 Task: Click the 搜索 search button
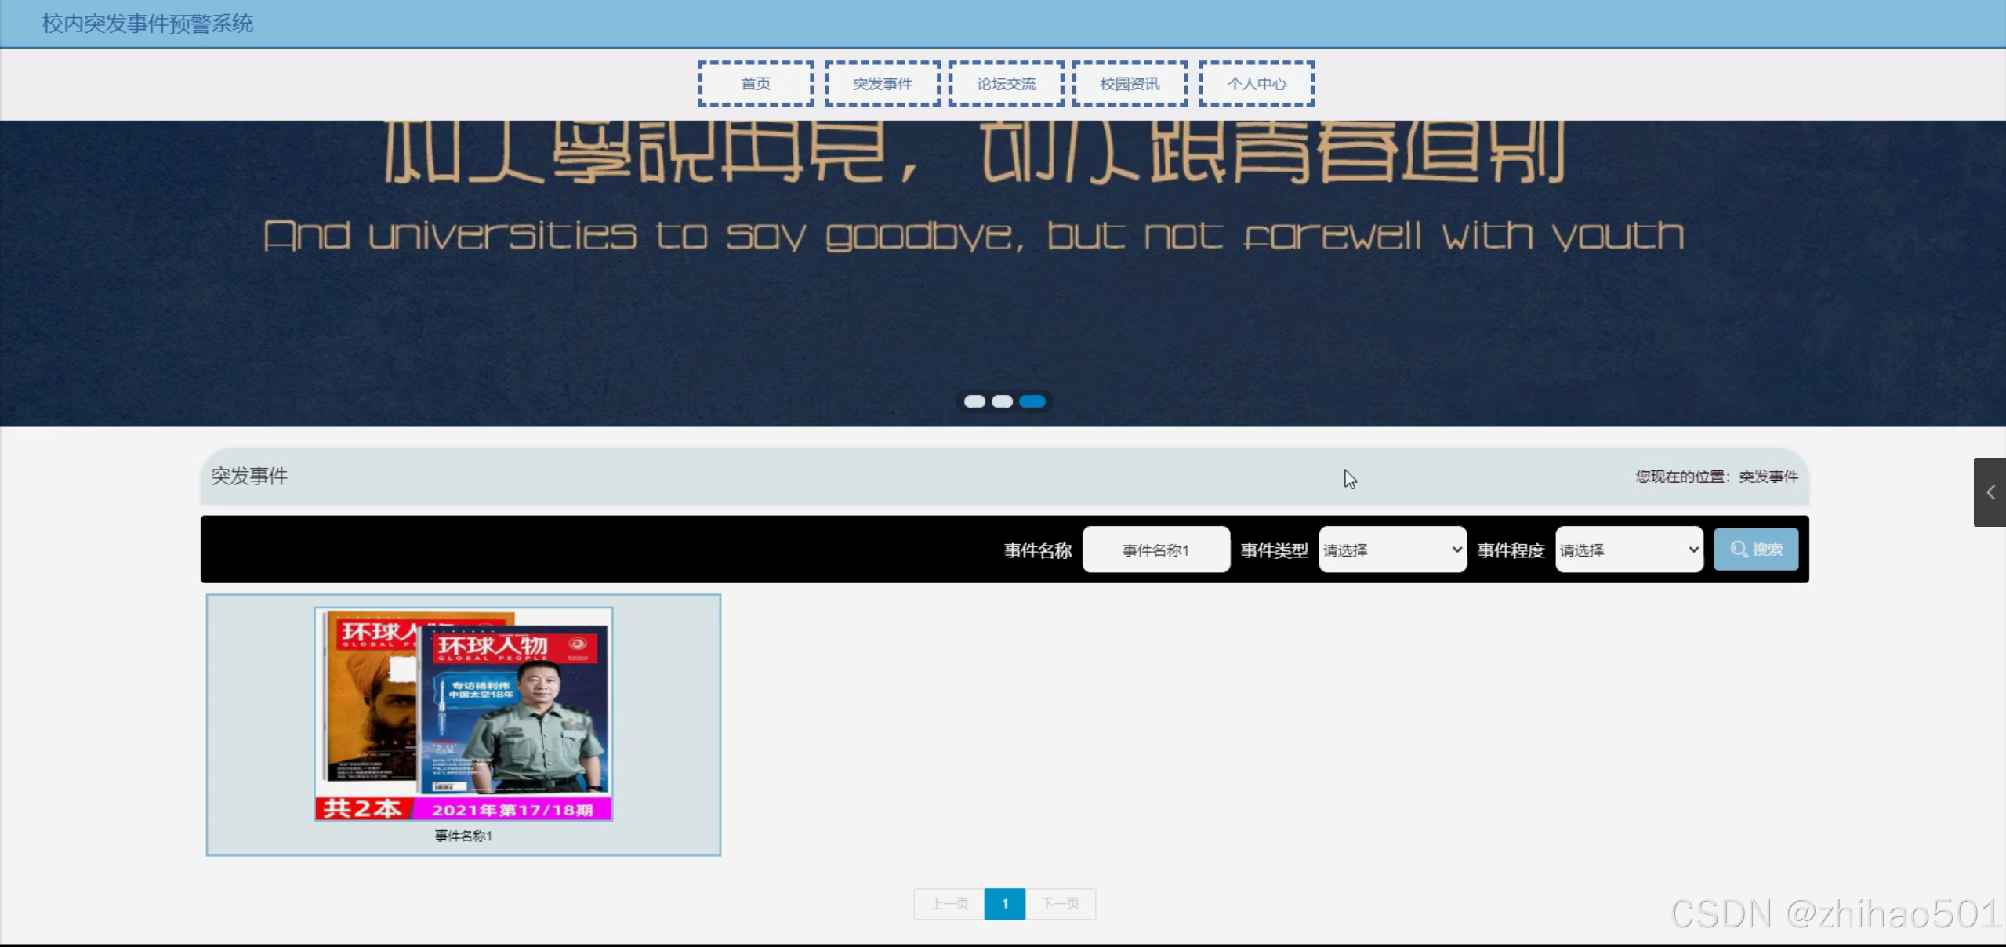[x=1755, y=550]
